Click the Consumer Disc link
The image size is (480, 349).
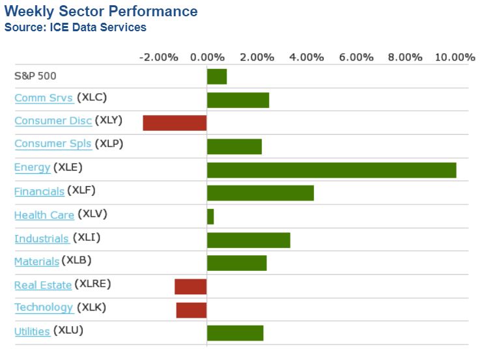pyautogui.click(x=53, y=121)
